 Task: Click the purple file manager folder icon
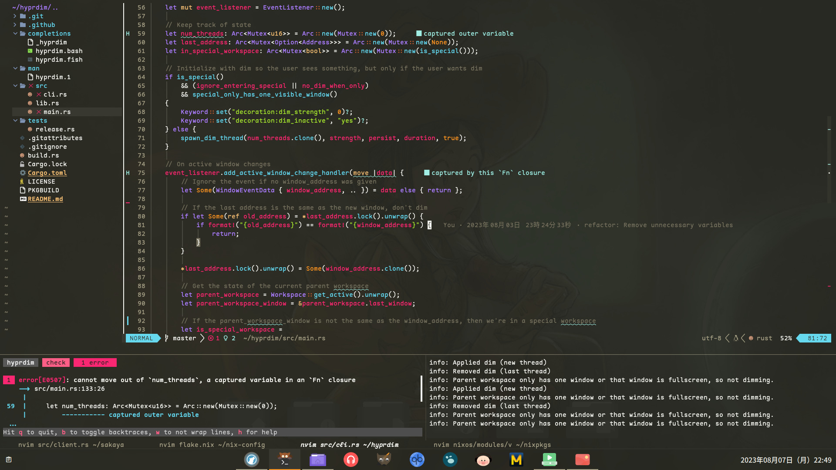click(318, 460)
